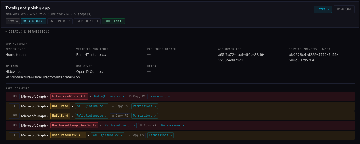Click the verified publisher 'Base-IT Intune.cc'

click(x=91, y=55)
